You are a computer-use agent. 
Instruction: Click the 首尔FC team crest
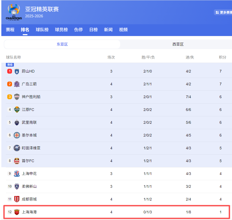point(17,161)
